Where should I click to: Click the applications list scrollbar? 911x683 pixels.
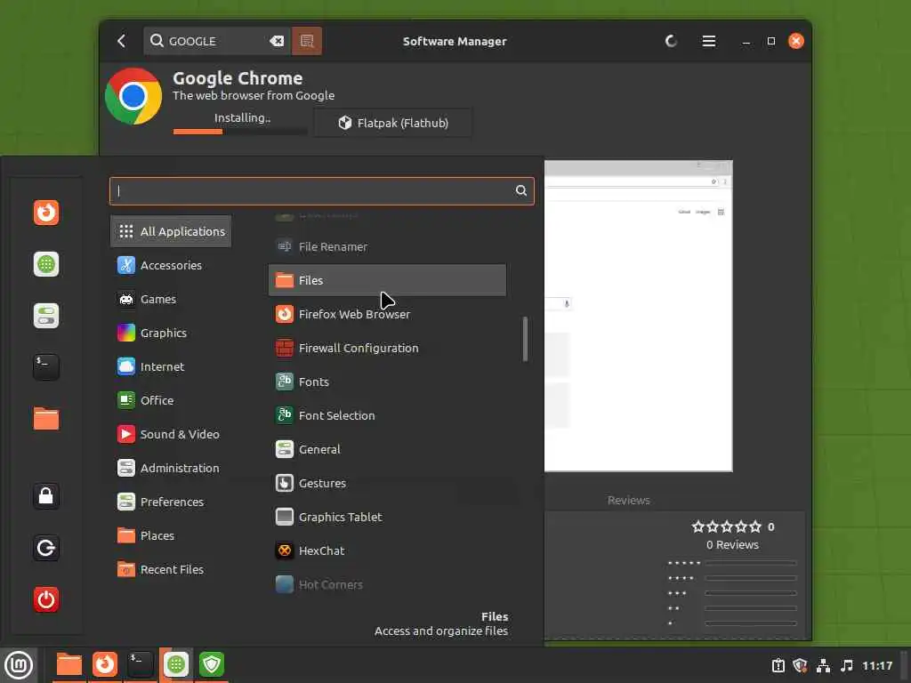point(525,339)
